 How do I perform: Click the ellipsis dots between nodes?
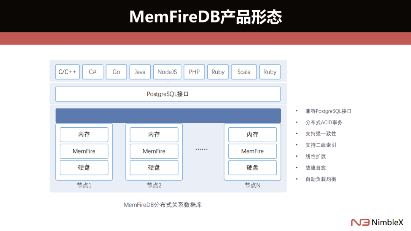point(202,149)
